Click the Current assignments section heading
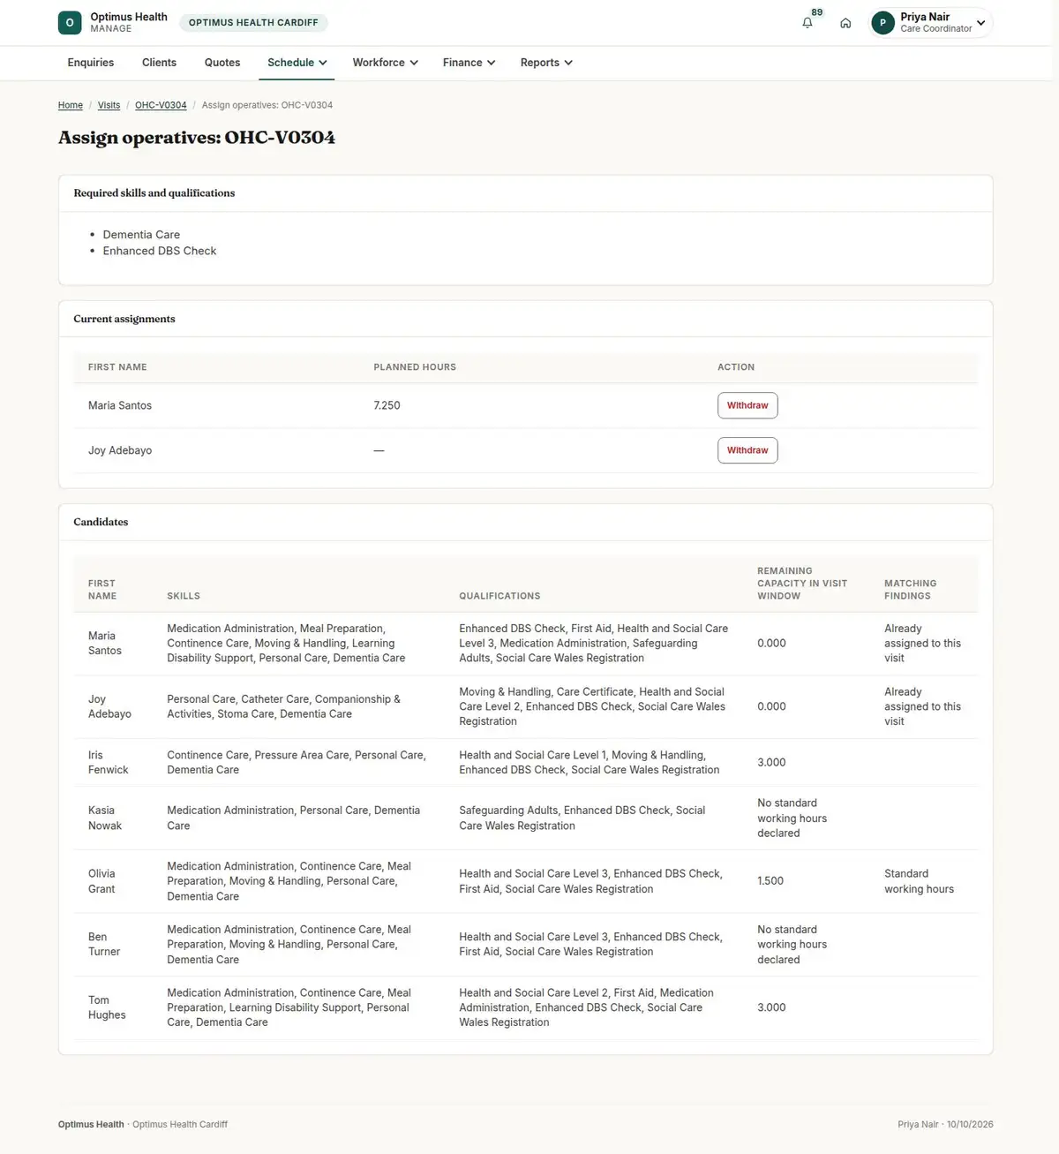Image resolution: width=1059 pixels, height=1154 pixels. [124, 319]
